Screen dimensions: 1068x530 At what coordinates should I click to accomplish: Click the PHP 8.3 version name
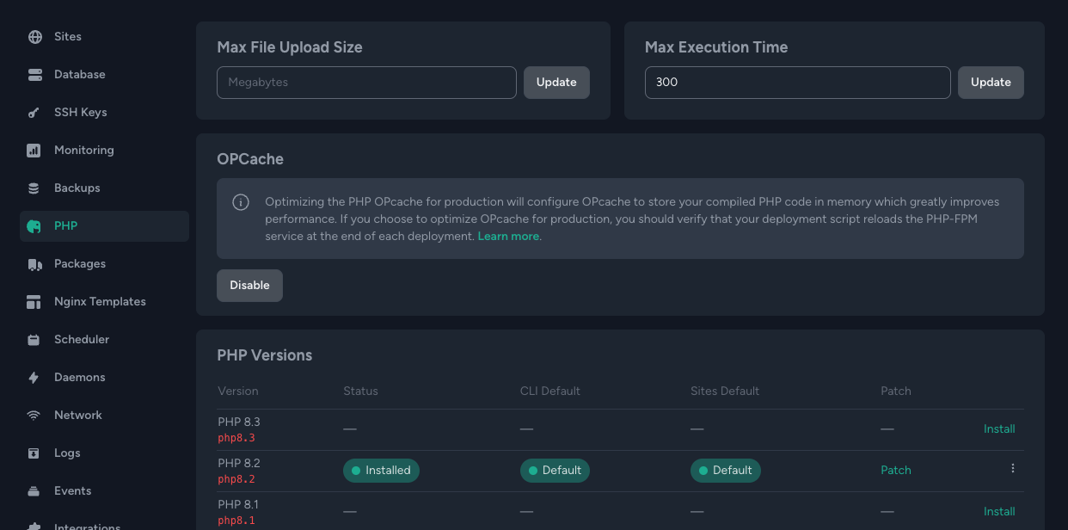pos(239,422)
